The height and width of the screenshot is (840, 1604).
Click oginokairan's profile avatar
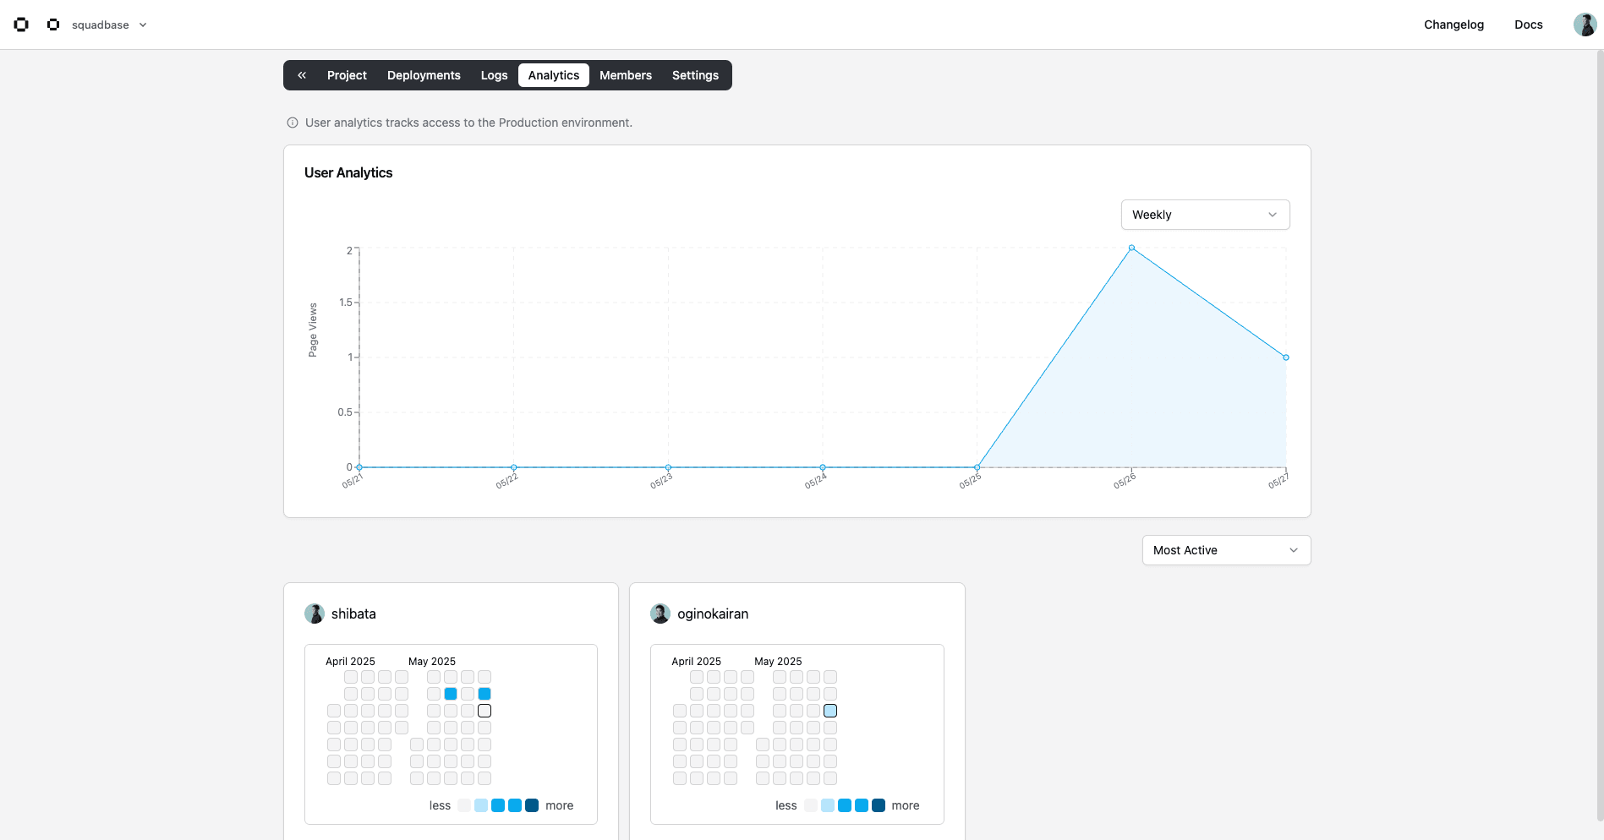(660, 614)
